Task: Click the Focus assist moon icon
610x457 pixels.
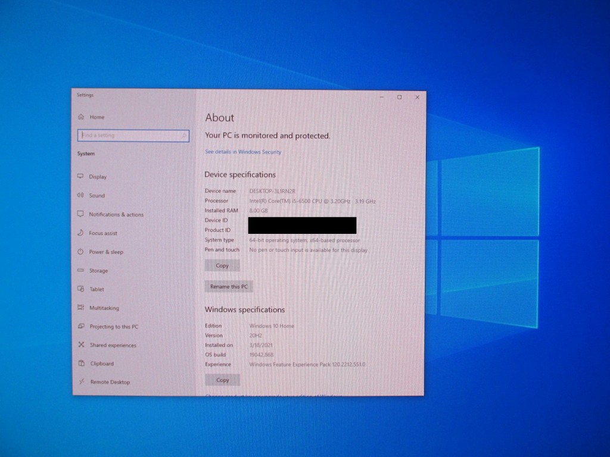Action: click(80, 233)
